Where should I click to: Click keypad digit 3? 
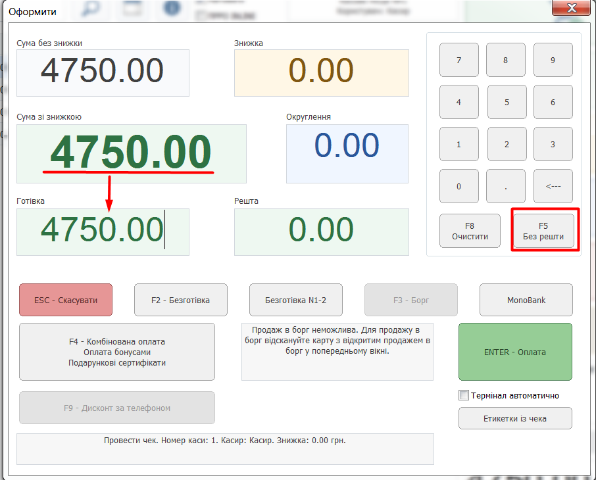(x=553, y=144)
